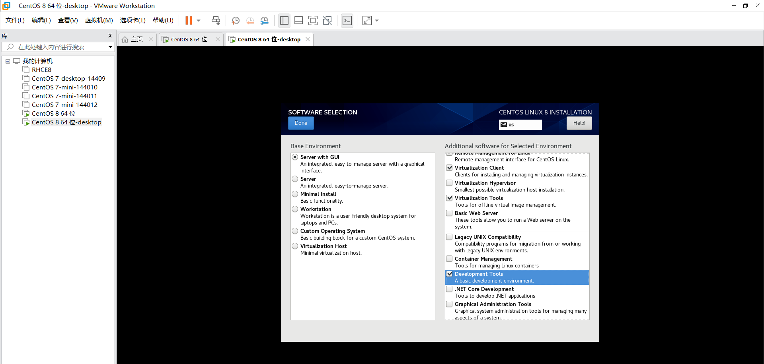The width and height of the screenshot is (764, 364).
Task: Select the Minimal Install radio button
Action: point(295,194)
